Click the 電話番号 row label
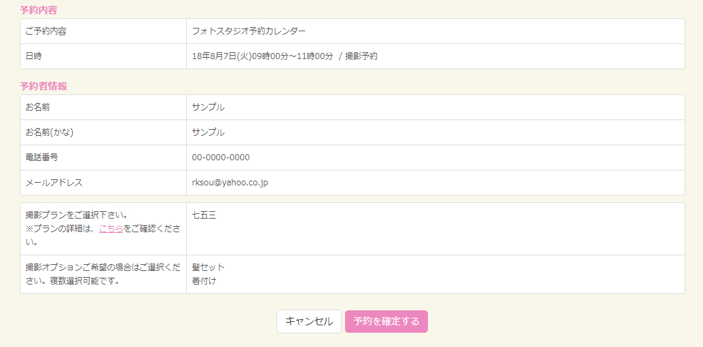703x347 pixels. (42, 158)
